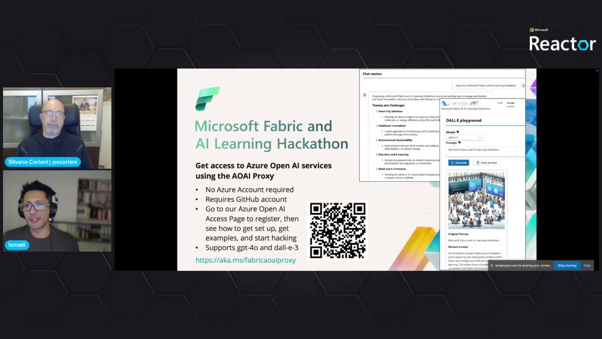Click the Clear prompt button
This screenshot has height=339, width=602.
[x=486, y=162]
